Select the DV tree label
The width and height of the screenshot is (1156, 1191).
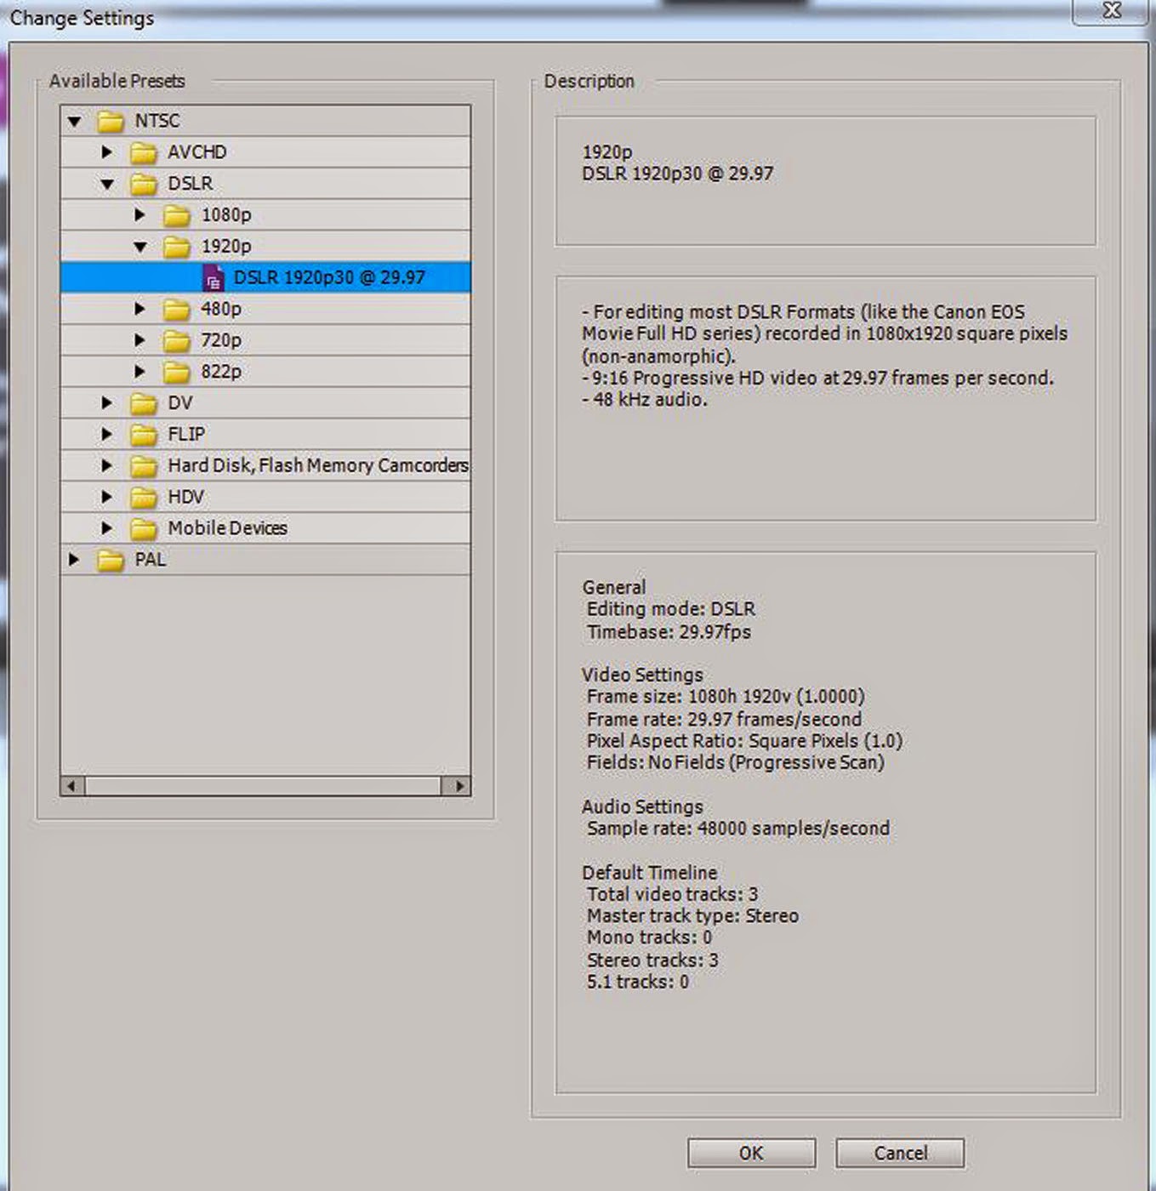180,402
